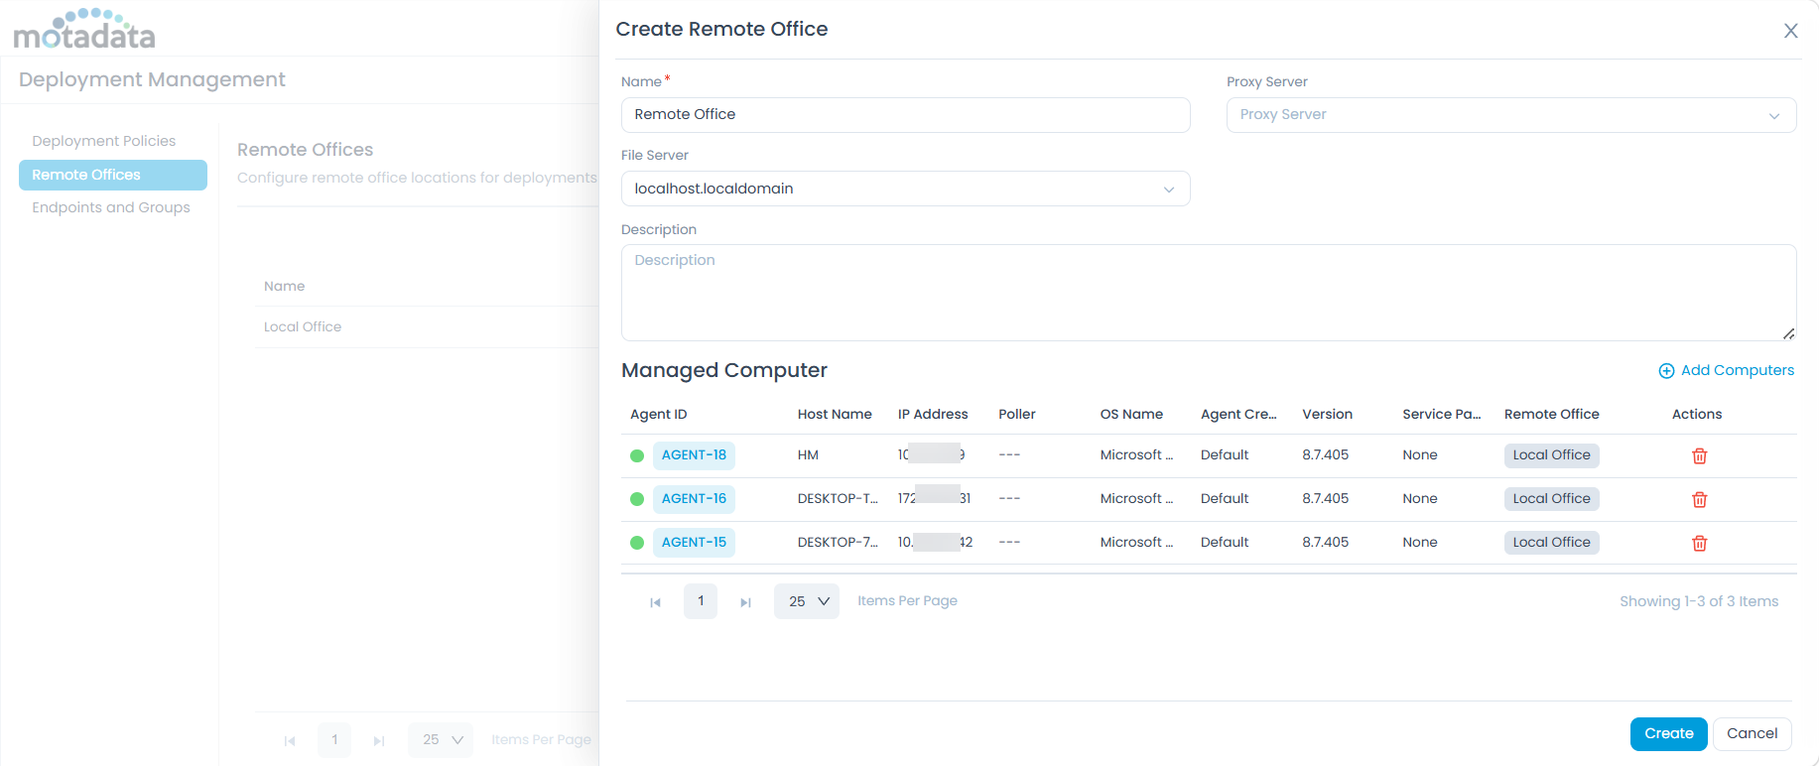Click the Create button

1668,734
